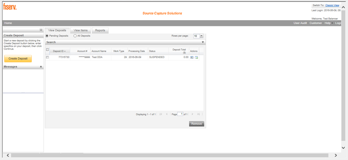
Task: Go to Home in the navigation bar
Action: point(8,23)
